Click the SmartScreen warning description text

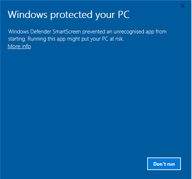point(87,35)
